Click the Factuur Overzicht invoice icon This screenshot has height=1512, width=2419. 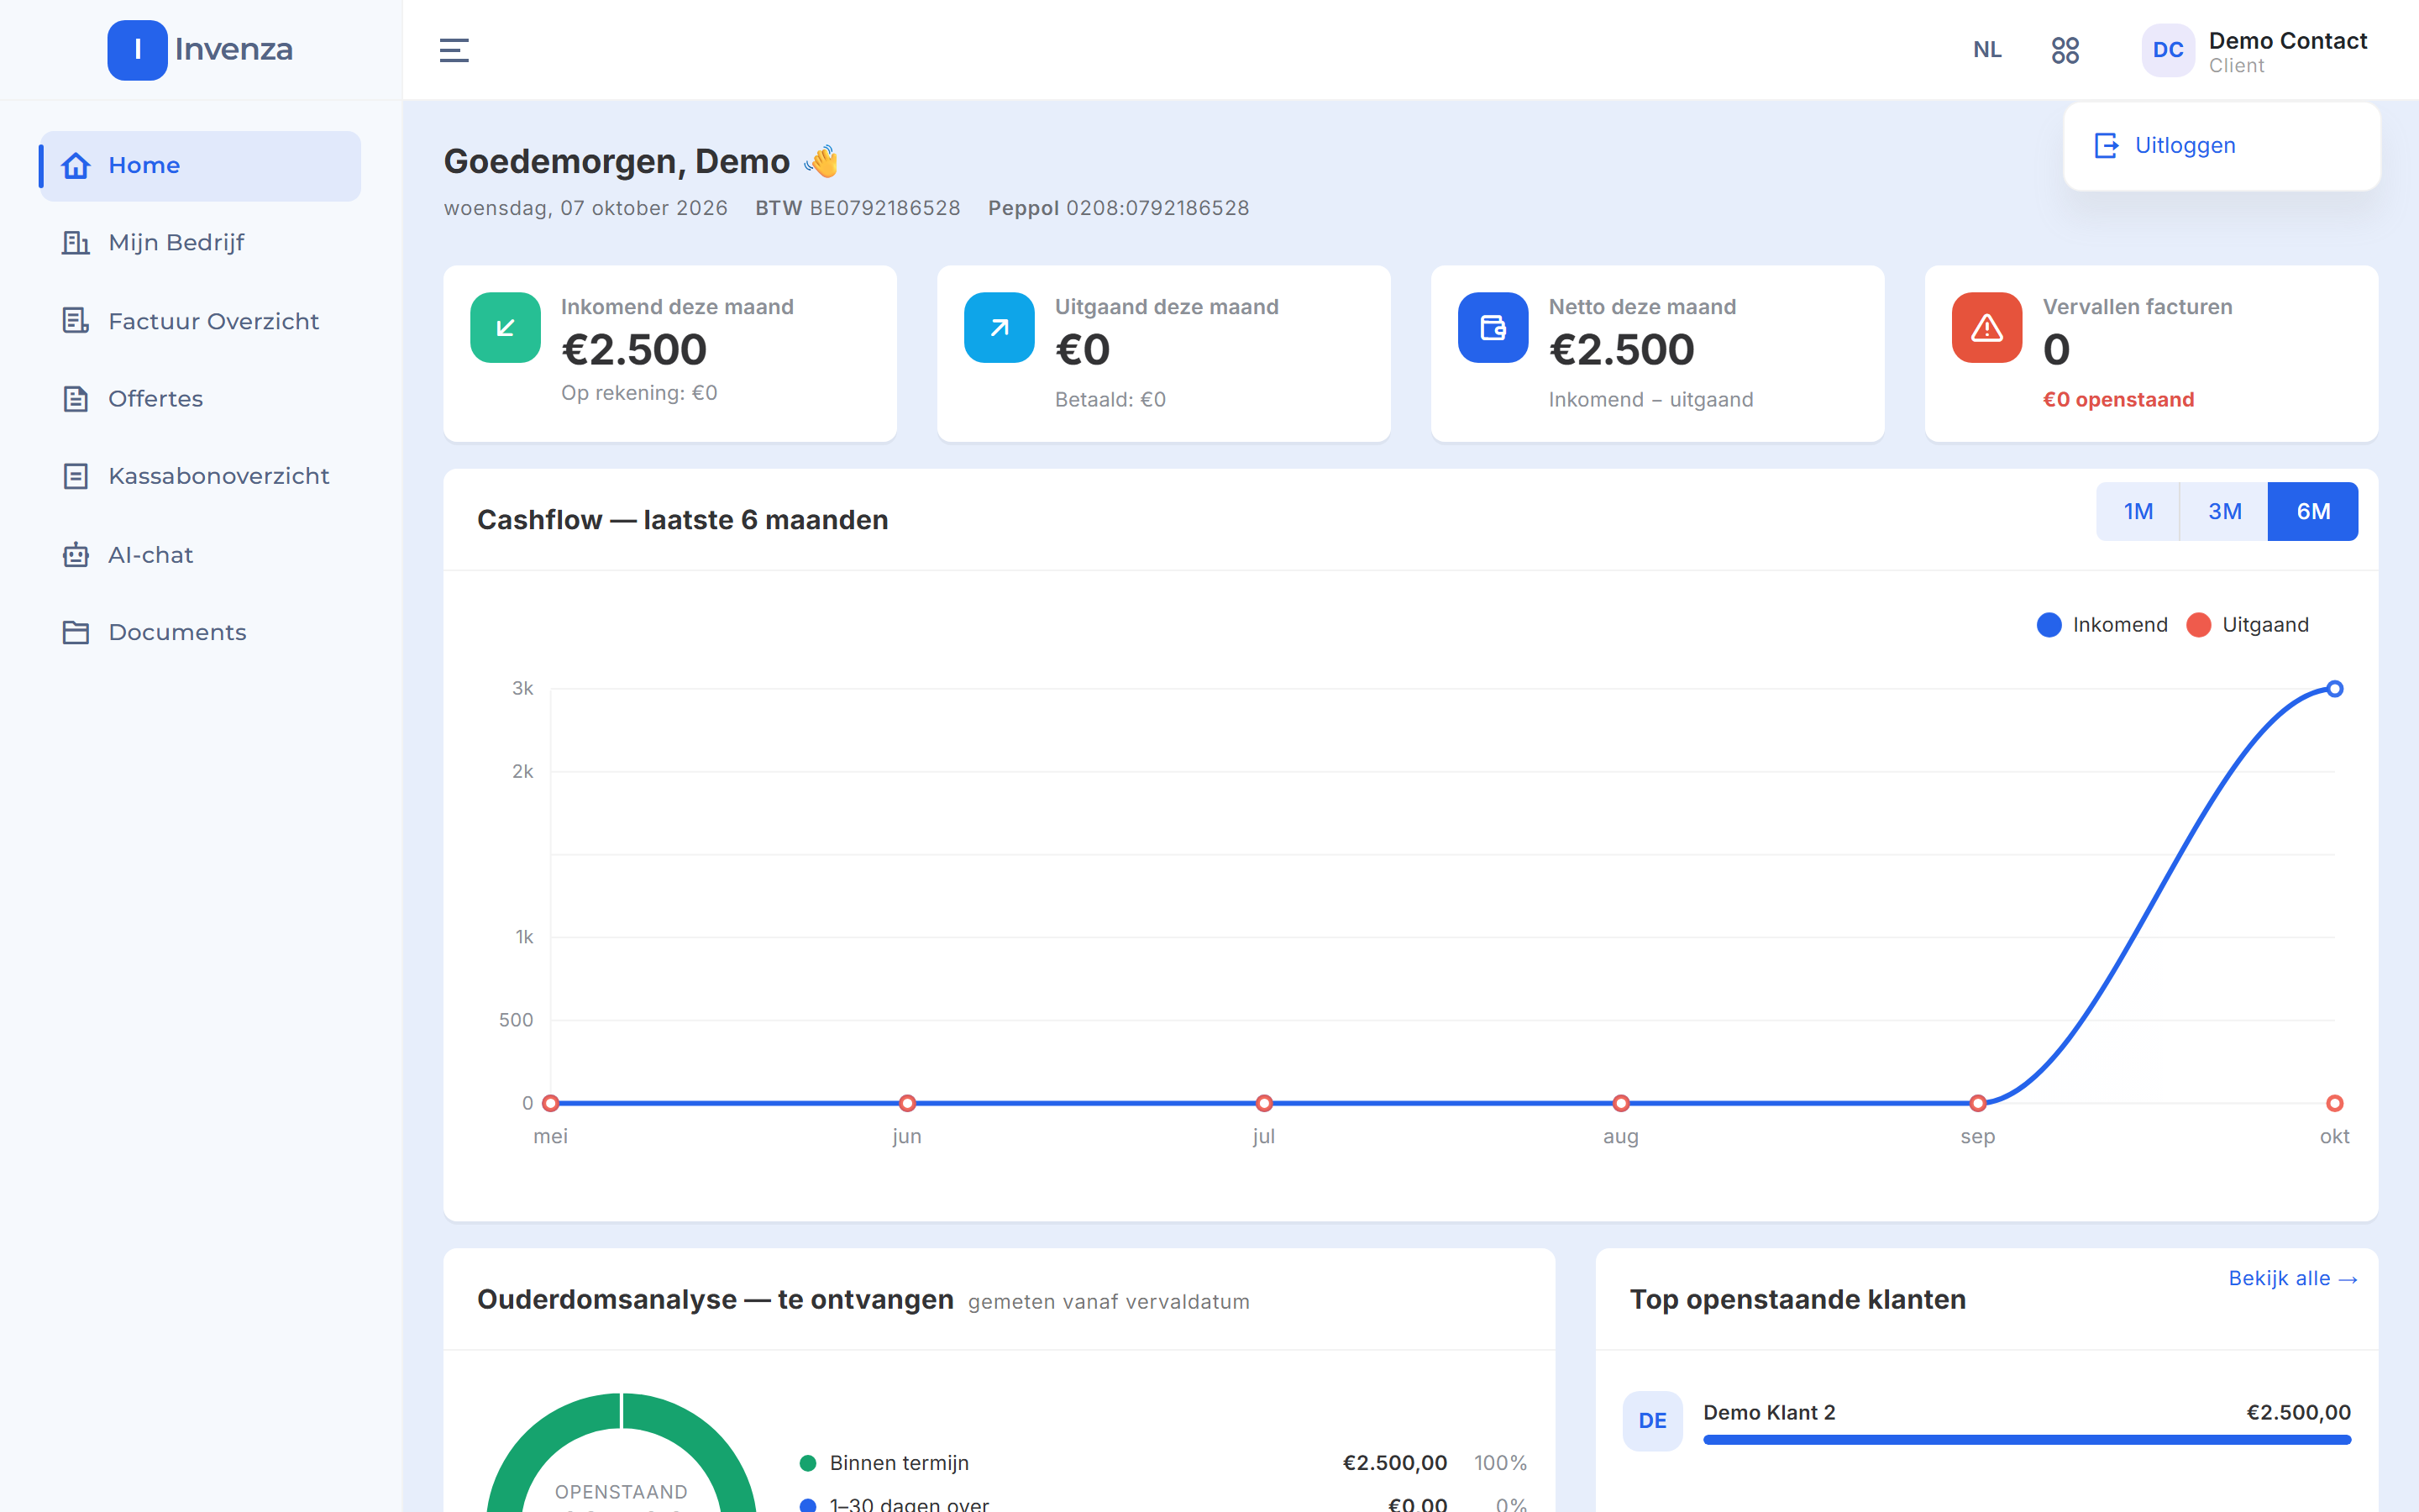pos(76,320)
